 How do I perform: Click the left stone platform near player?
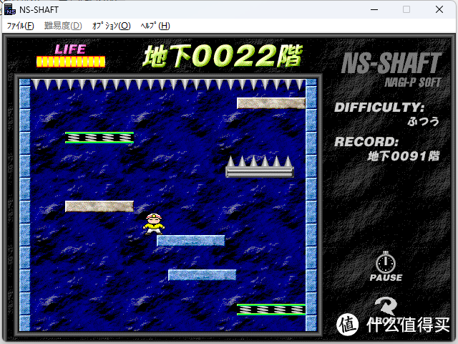coord(99,206)
